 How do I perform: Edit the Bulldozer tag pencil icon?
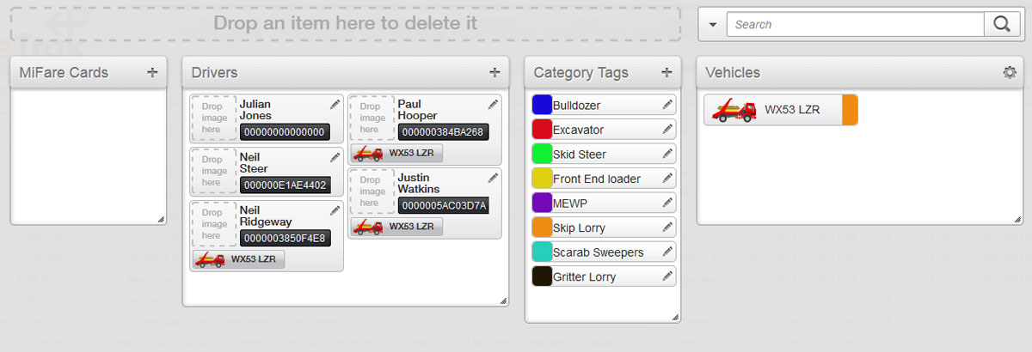pyautogui.click(x=667, y=105)
